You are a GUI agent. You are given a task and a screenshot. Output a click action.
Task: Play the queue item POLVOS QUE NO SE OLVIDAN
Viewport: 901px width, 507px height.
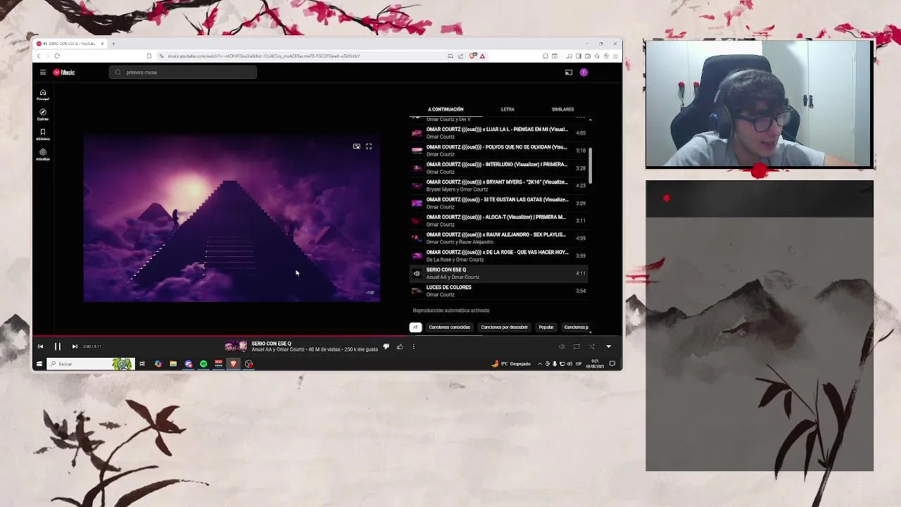click(499, 151)
